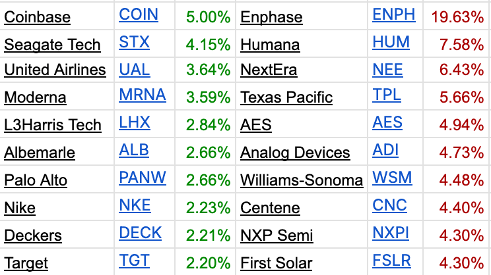The image size is (491, 275).
Task: Click the Coinbase company name link
Action: tap(37, 17)
